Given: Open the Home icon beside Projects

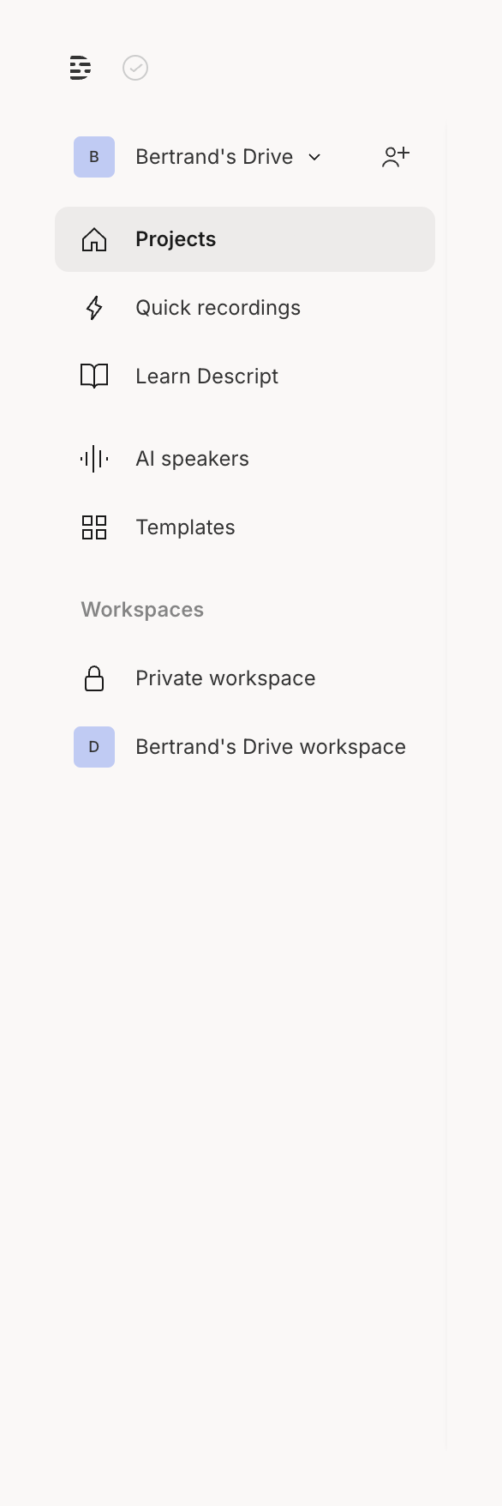Looking at the screenshot, I should coord(95,239).
